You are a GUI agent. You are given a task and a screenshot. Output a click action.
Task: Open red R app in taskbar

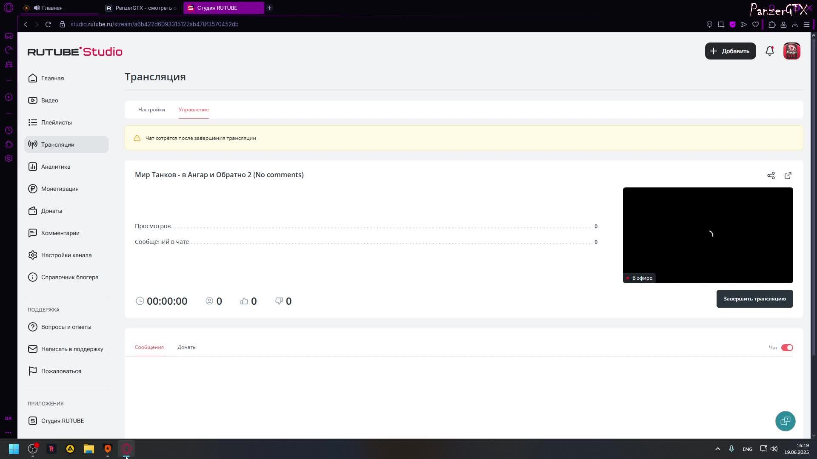pos(51,449)
